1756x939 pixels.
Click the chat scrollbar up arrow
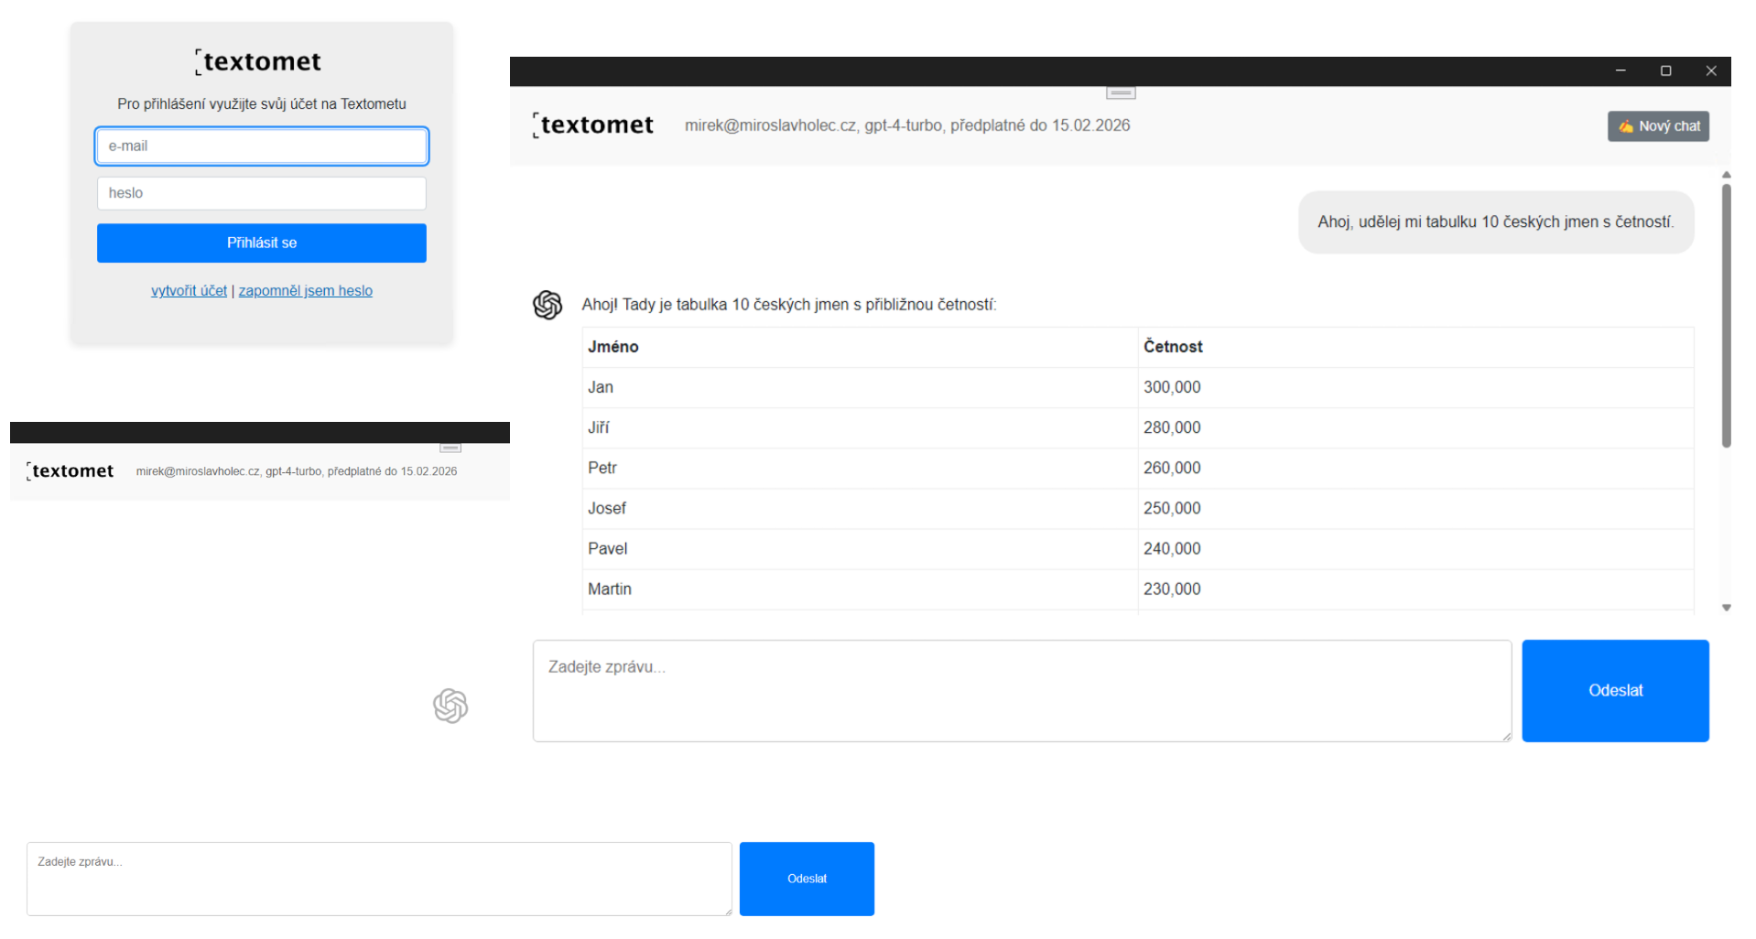coord(1726,174)
